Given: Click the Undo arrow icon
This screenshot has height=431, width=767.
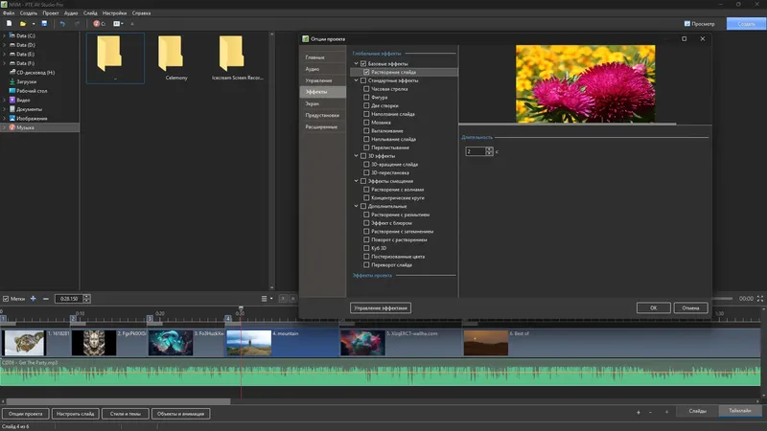Looking at the screenshot, I should 62,23.
